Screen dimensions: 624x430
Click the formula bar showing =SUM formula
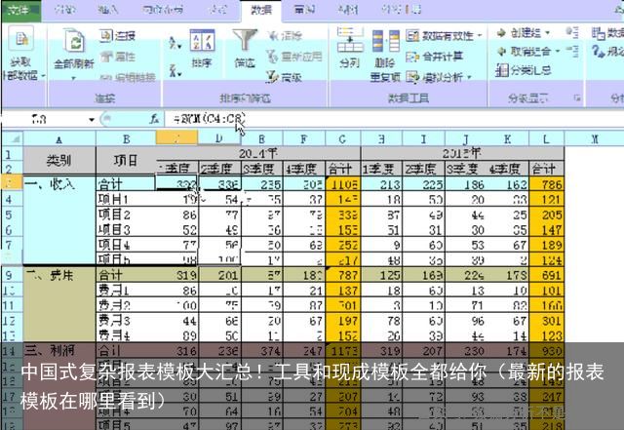coord(392,119)
